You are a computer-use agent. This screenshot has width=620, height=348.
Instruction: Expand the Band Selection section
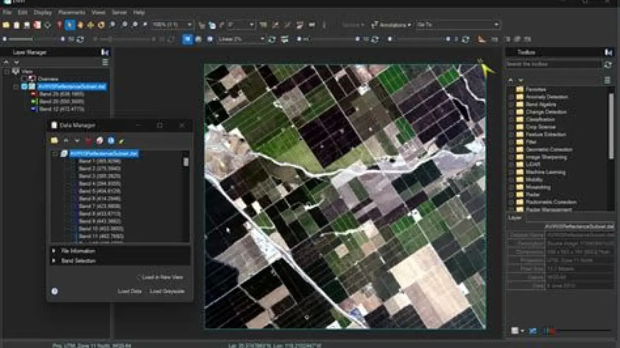[x=54, y=261]
